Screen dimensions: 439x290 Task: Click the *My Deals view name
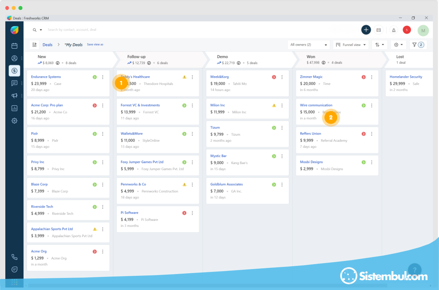click(73, 45)
